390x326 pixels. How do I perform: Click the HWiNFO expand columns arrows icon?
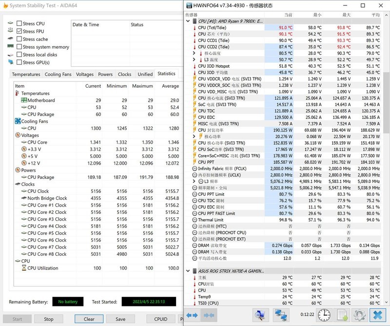(x=193, y=315)
